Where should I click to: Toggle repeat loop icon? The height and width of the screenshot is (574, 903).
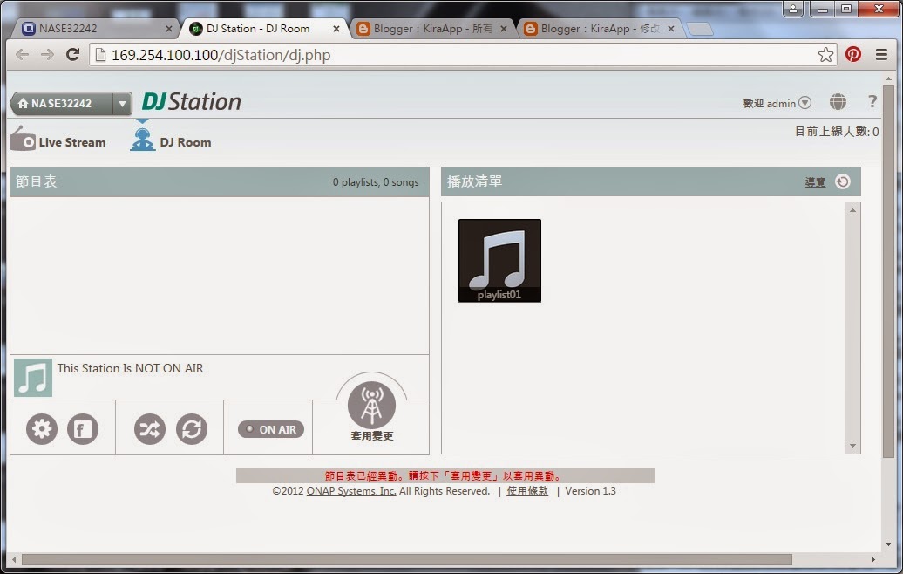(192, 429)
